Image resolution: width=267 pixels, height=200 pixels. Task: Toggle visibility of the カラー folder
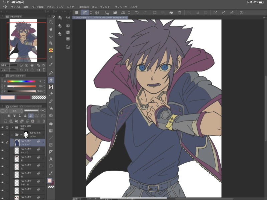(x=2, y=135)
